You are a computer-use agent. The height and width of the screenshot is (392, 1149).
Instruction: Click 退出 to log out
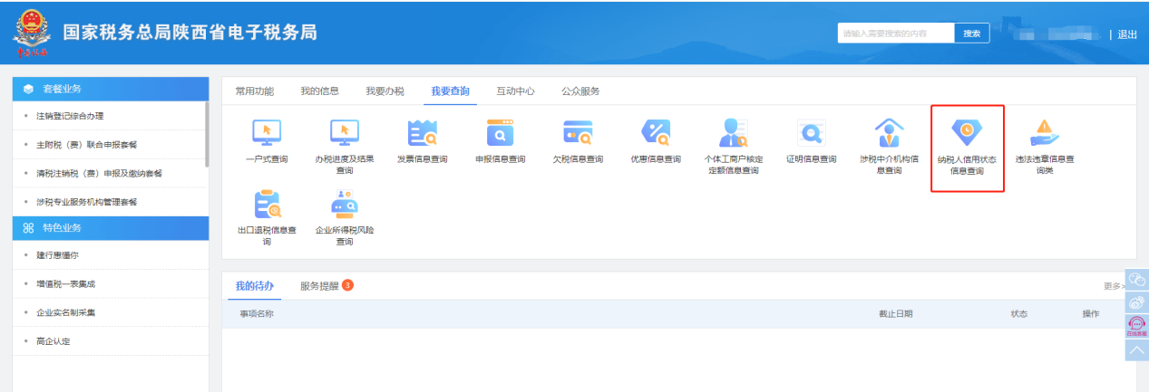point(1127,34)
